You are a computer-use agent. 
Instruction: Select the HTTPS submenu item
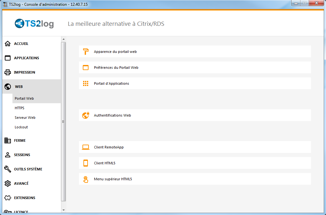pyautogui.click(x=36, y=108)
